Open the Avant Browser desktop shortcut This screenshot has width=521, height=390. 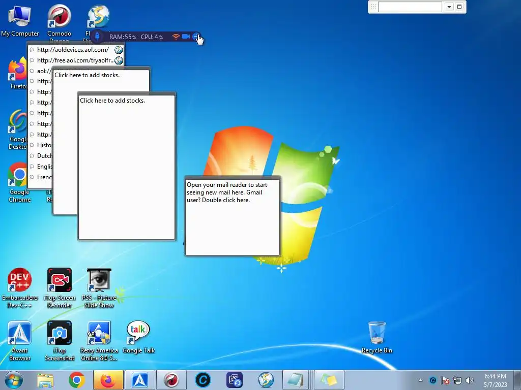tap(20, 341)
